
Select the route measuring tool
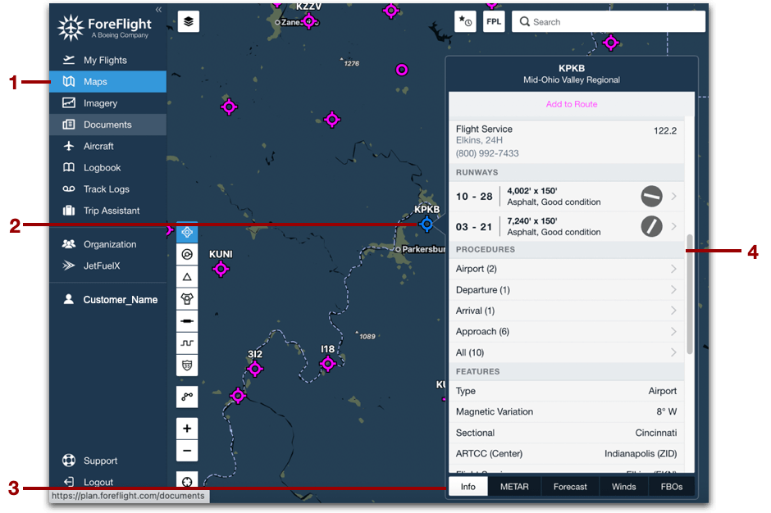click(187, 397)
